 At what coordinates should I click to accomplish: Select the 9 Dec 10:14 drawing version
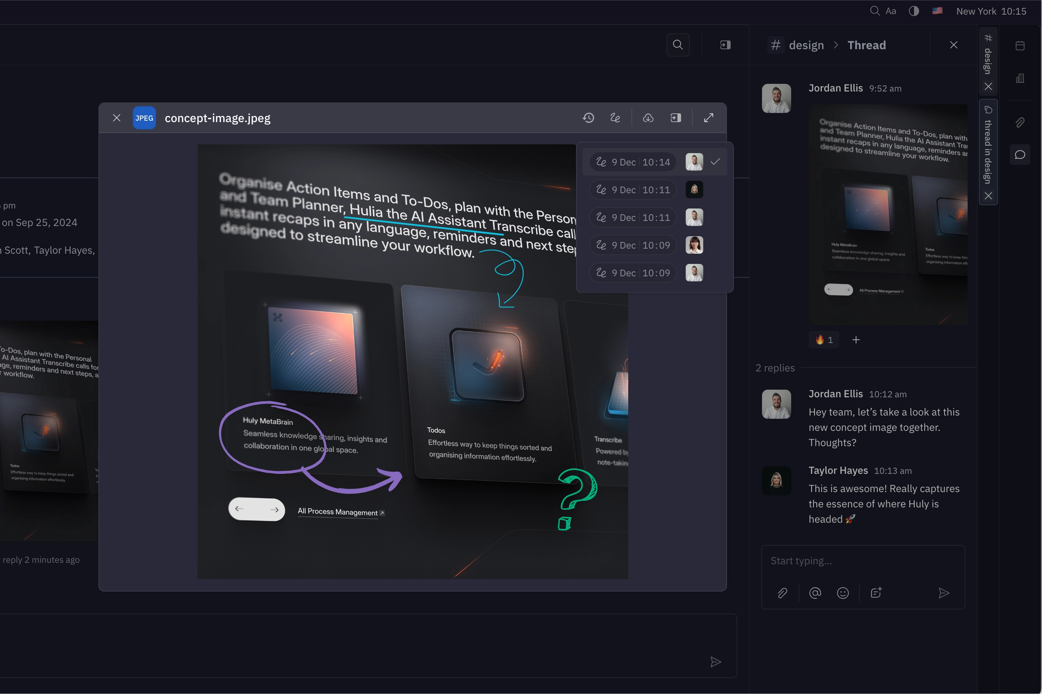pos(633,162)
